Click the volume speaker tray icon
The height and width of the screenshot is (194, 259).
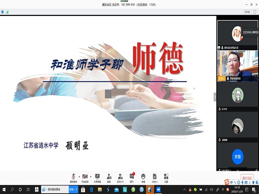212,189
